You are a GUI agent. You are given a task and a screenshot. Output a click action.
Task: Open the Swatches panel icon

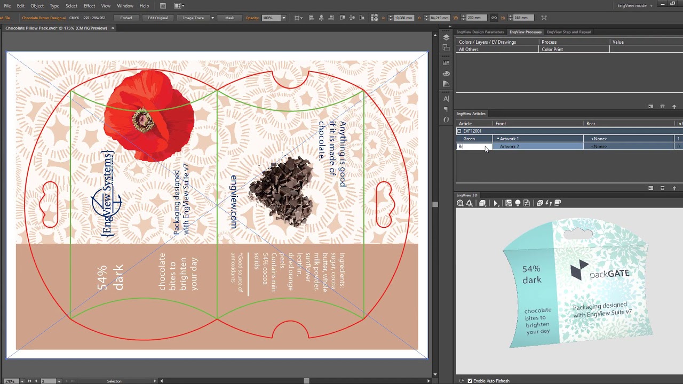[x=446, y=63]
